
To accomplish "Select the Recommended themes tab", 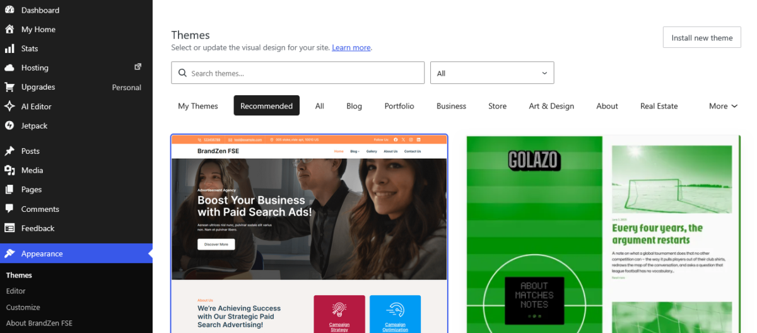I will pos(266,106).
